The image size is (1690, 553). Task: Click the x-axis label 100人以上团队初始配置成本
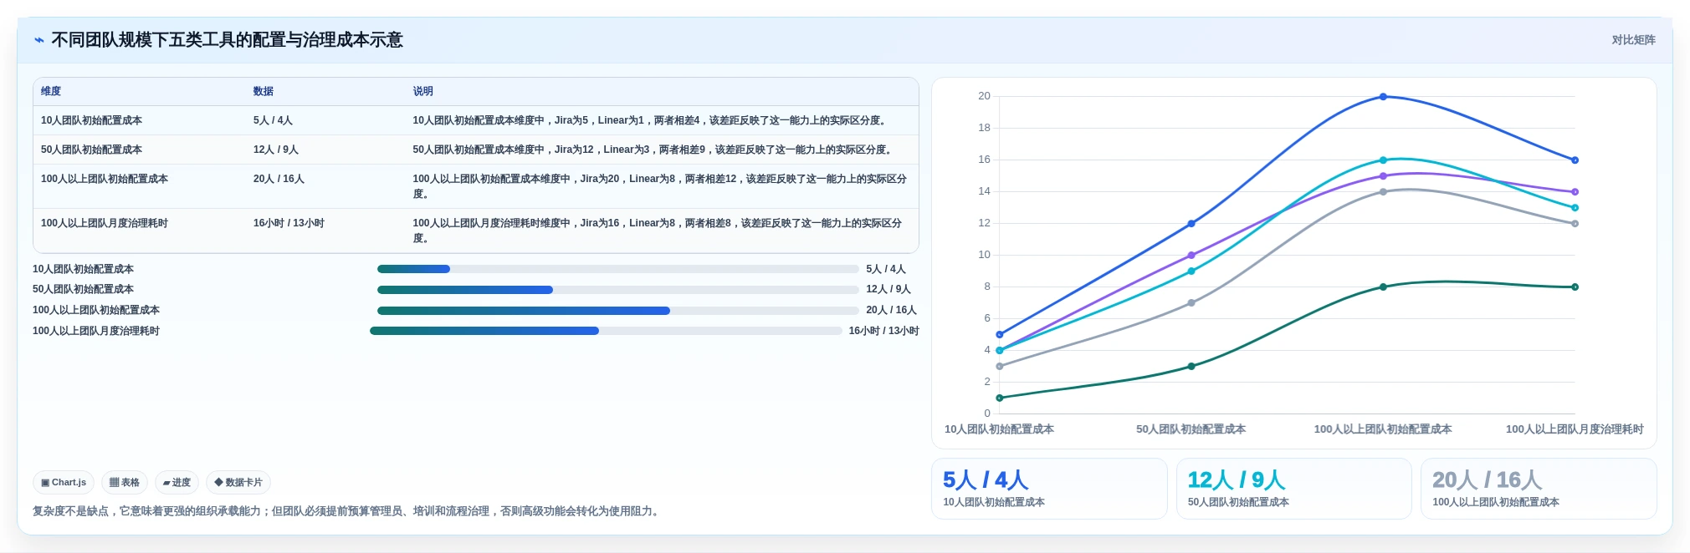tap(1383, 429)
